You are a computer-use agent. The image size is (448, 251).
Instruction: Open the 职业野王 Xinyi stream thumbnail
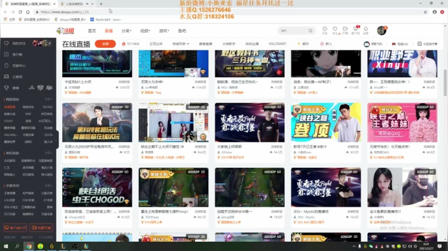tap(402, 63)
